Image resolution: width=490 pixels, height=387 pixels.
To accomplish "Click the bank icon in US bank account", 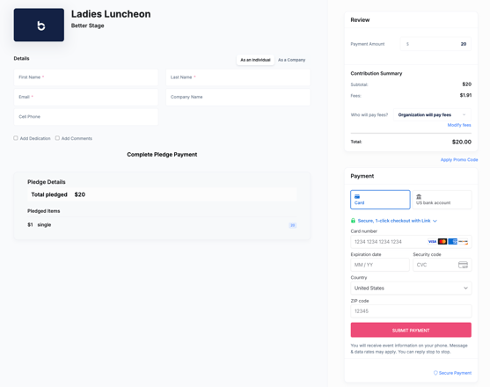I will point(419,196).
